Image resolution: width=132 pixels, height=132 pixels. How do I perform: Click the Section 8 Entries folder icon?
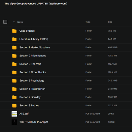[14, 106]
